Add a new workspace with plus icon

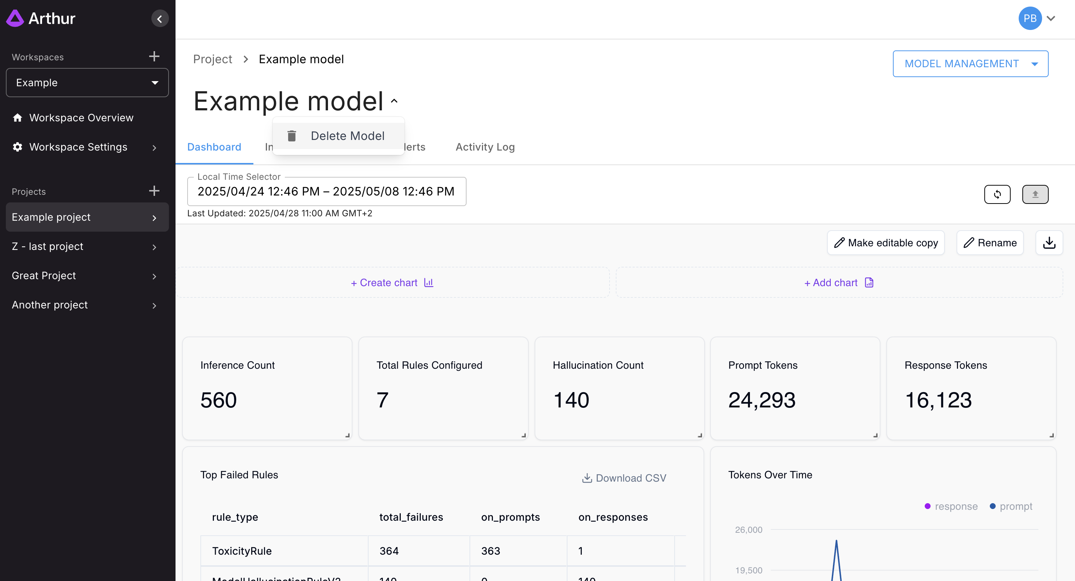tap(154, 56)
